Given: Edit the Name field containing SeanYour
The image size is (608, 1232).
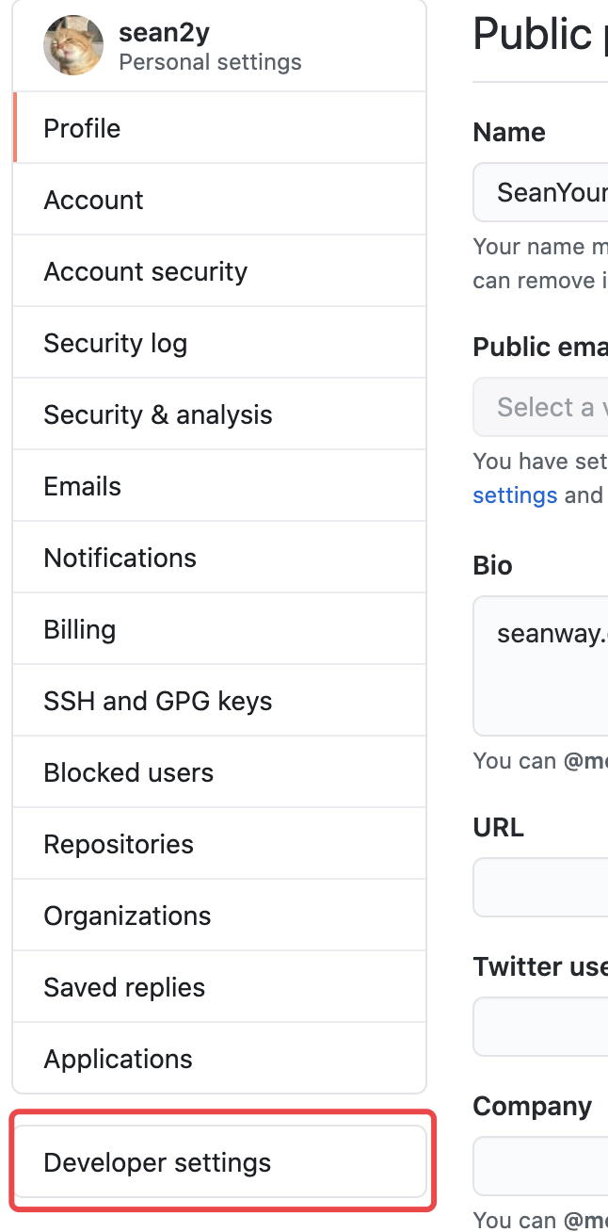Looking at the screenshot, I should (x=565, y=191).
